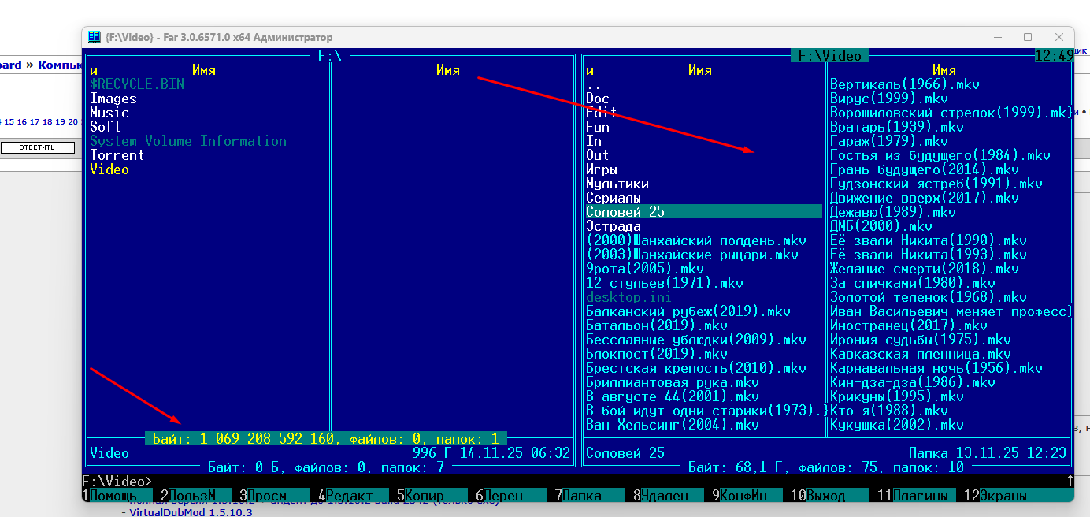Click the '..' parent directory entry
The height and width of the screenshot is (517, 1090).
pyautogui.click(x=593, y=84)
